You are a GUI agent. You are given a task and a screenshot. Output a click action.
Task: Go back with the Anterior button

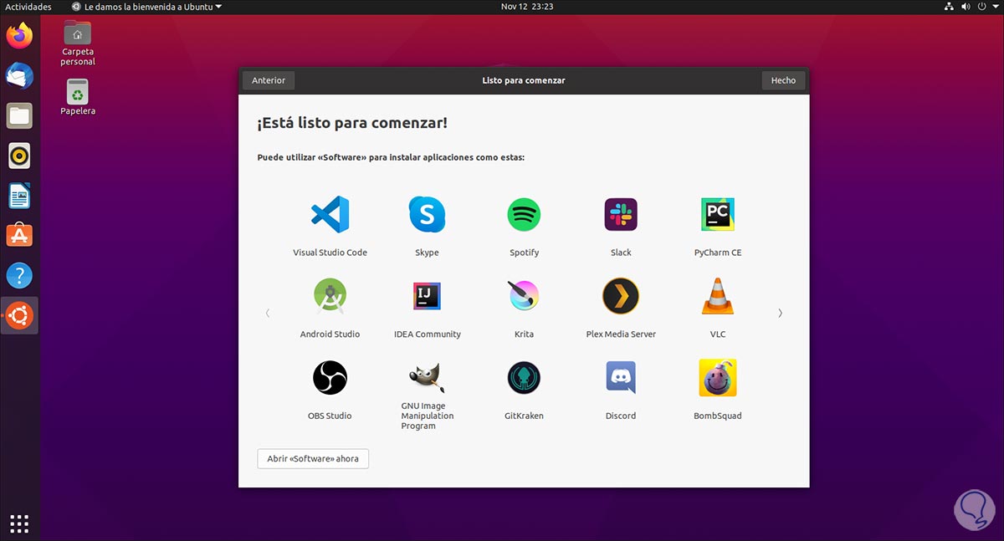pos(269,80)
